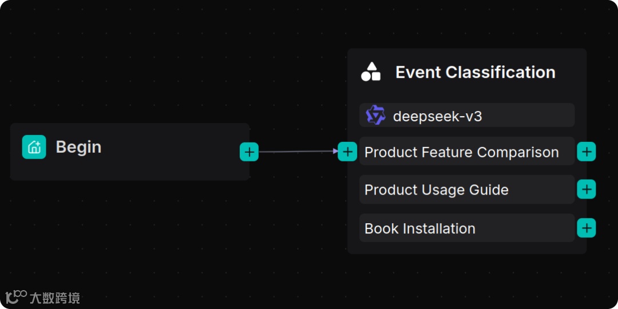This screenshot has height=309, width=618.
Task: Click the plus beside Book Installation
Action: (587, 228)
